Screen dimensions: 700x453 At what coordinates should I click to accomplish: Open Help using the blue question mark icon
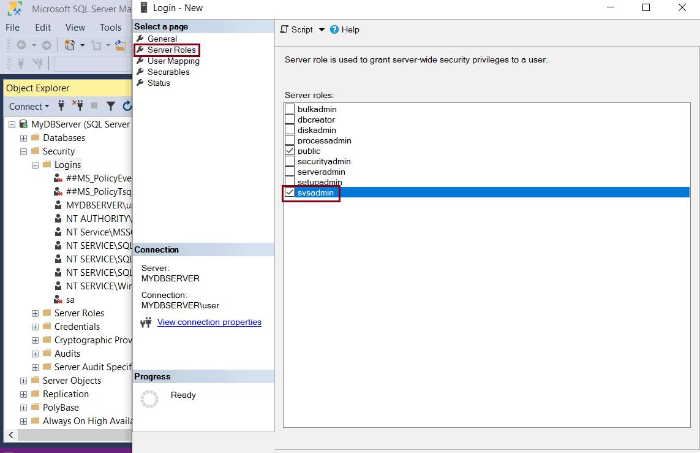point(334,29)
